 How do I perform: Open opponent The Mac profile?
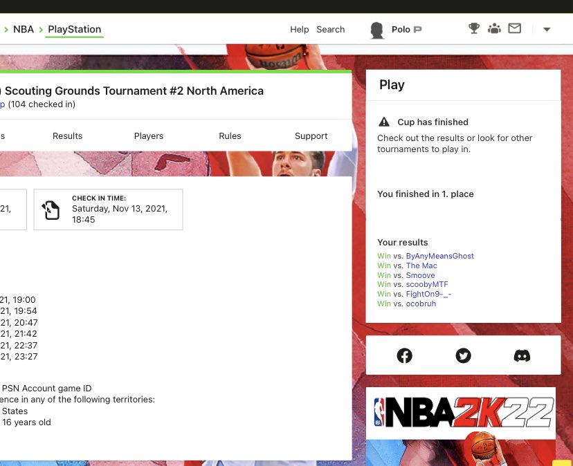(x=421, y=265)
